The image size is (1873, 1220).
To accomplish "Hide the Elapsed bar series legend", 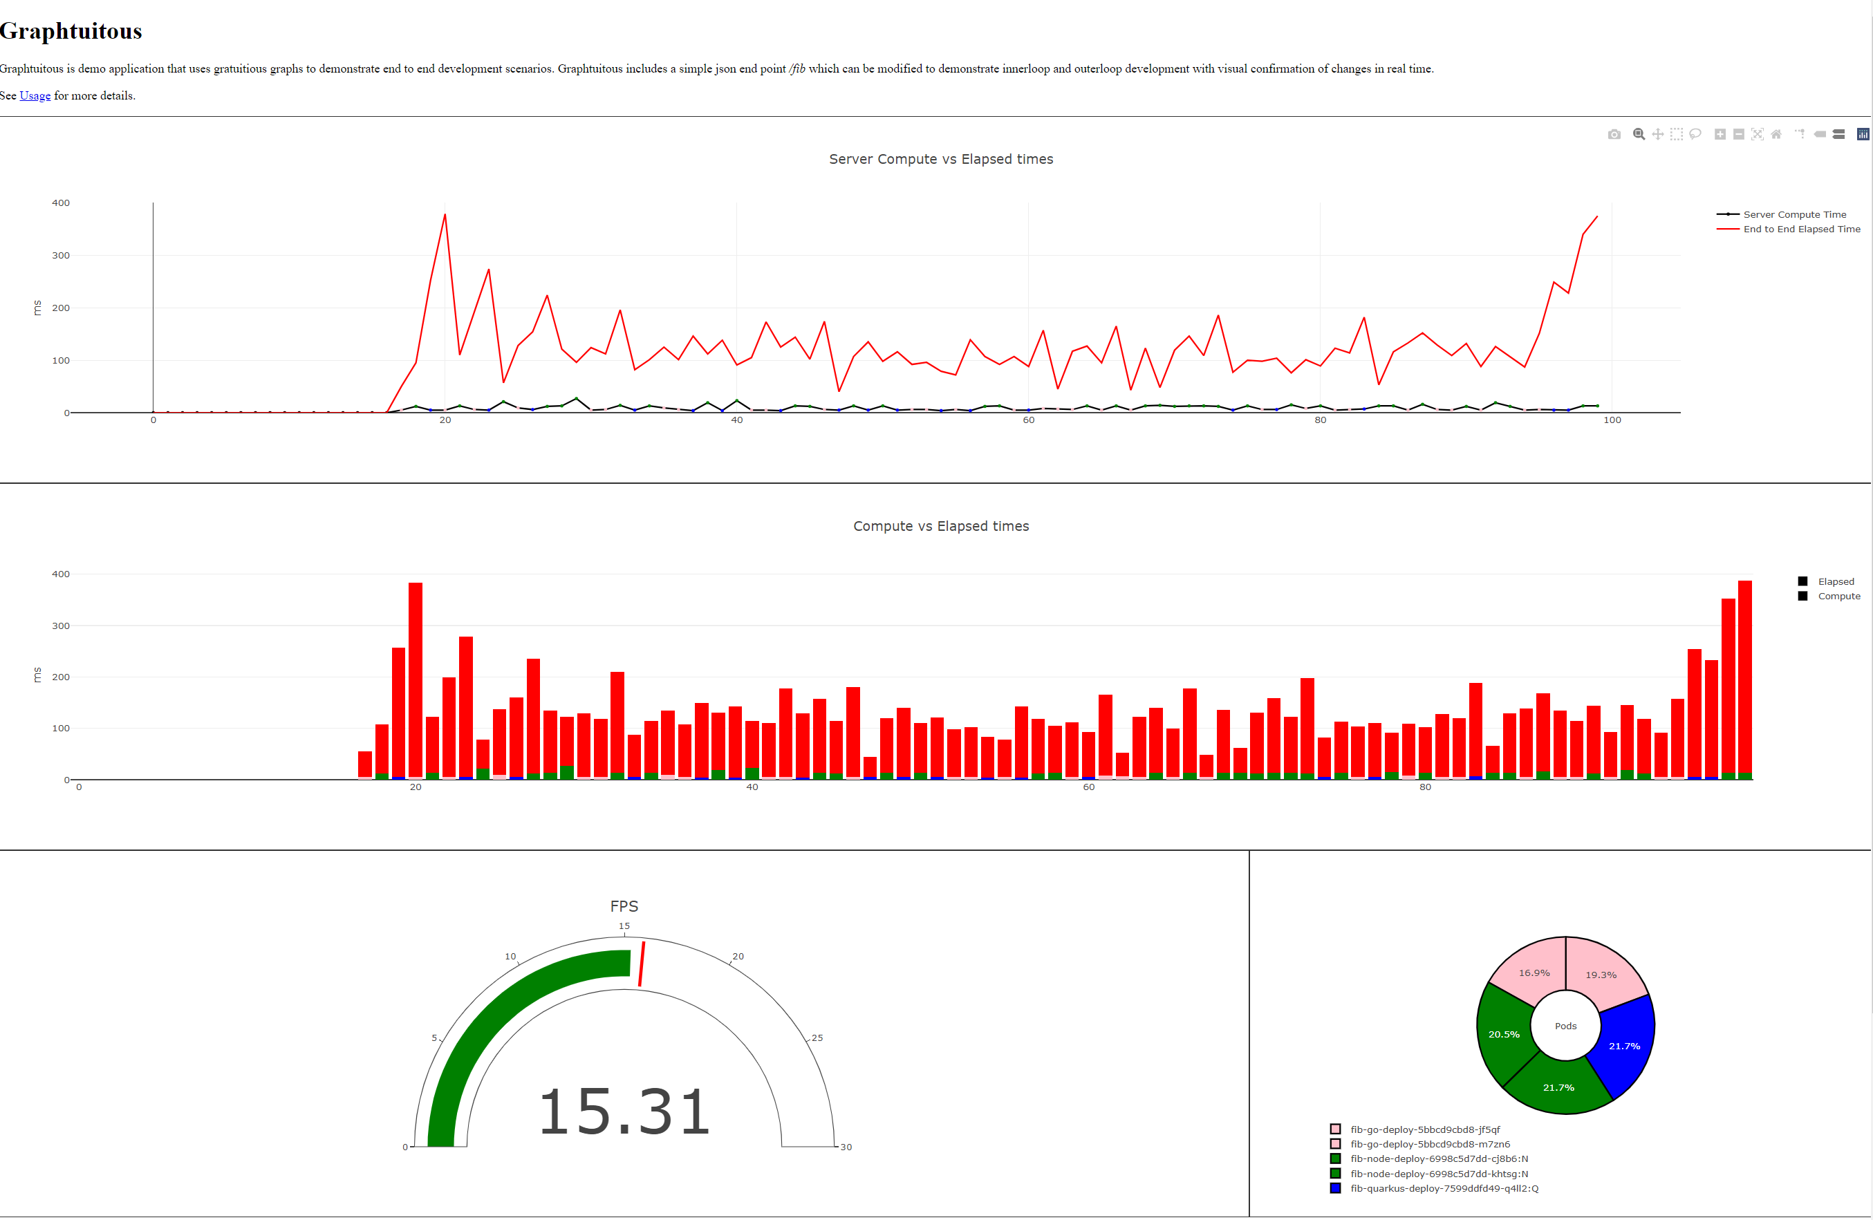I will tap(1835, 582).
